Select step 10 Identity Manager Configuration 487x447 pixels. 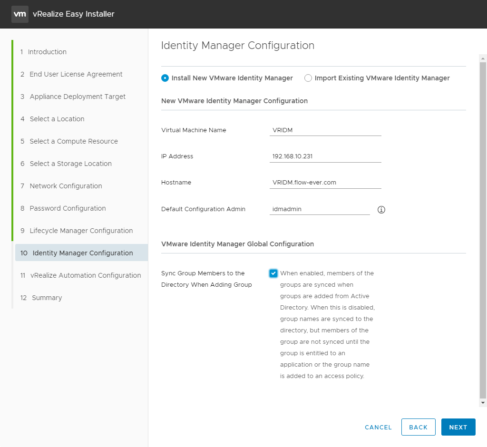coord(81,253)
